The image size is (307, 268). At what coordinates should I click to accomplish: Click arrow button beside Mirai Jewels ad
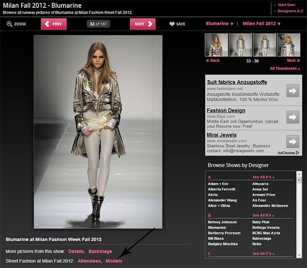click(293, 141)
